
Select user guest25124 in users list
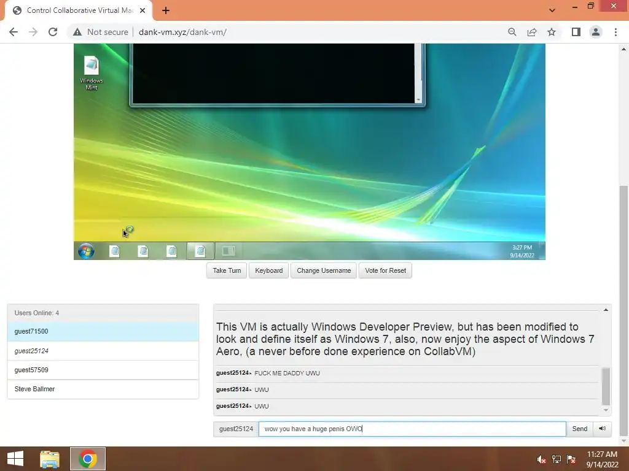(103, 351)
